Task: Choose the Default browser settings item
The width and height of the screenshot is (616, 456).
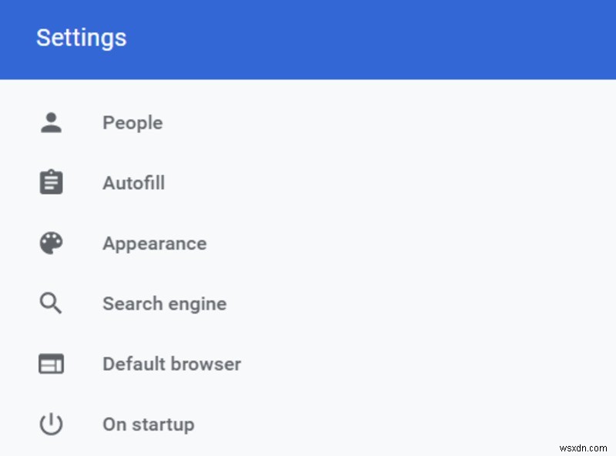Action: (171, 364)
